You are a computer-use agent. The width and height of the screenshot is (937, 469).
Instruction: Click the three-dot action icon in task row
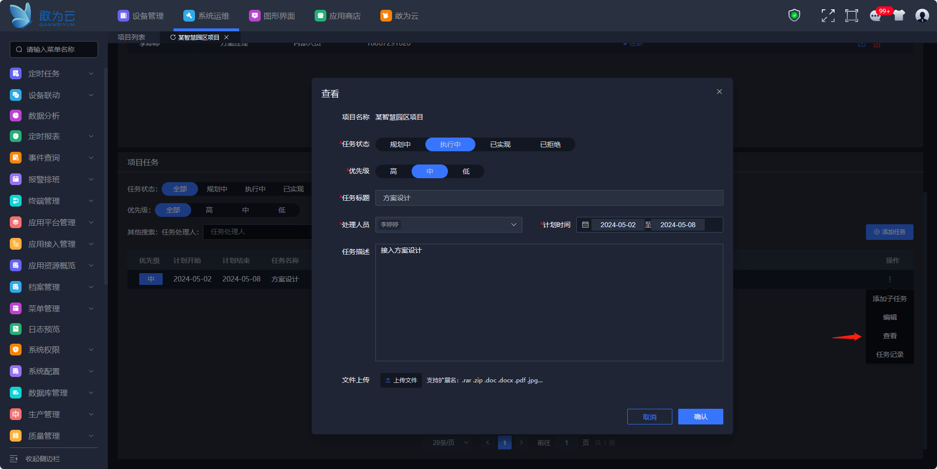click(889, 279)
